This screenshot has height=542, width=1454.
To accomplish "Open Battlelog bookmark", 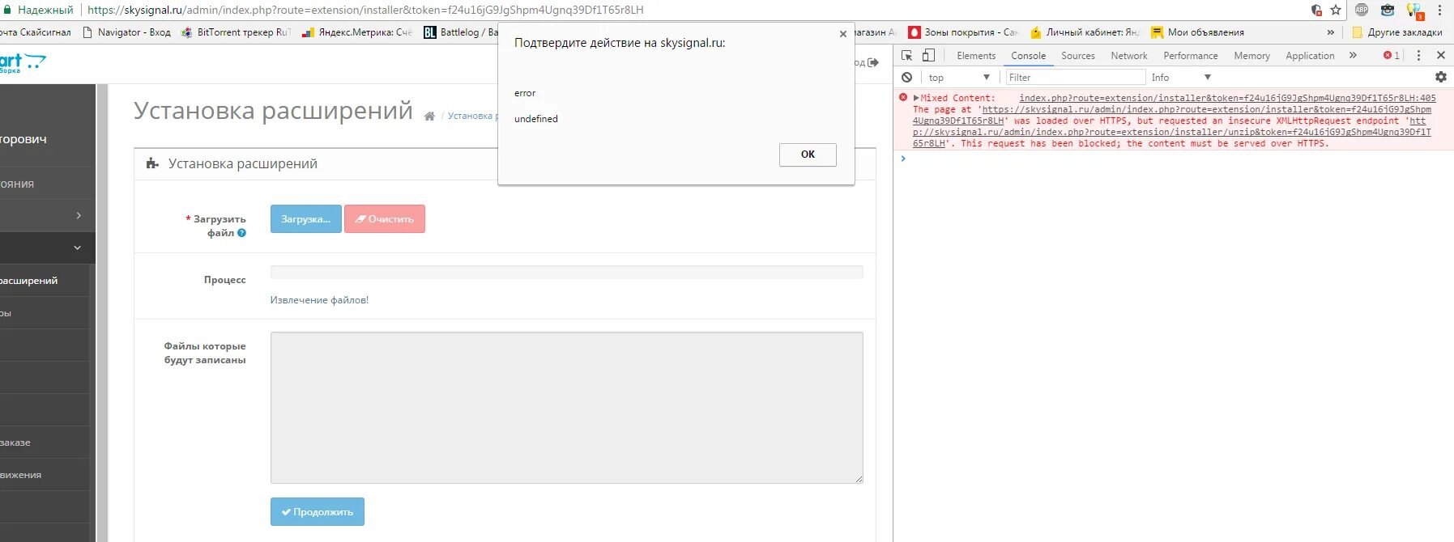I will coord(460,32).
